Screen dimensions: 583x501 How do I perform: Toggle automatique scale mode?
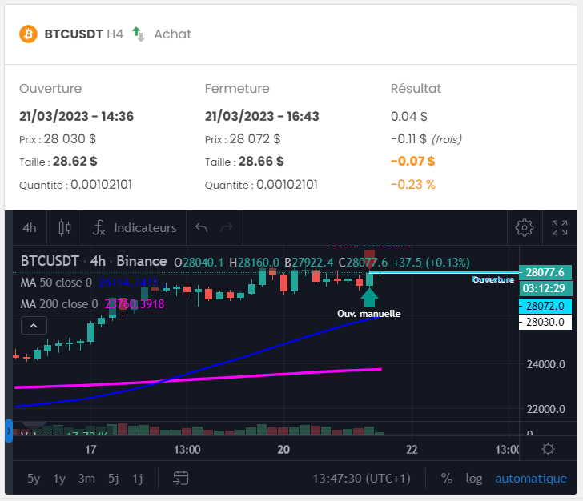tap(531, 479)
